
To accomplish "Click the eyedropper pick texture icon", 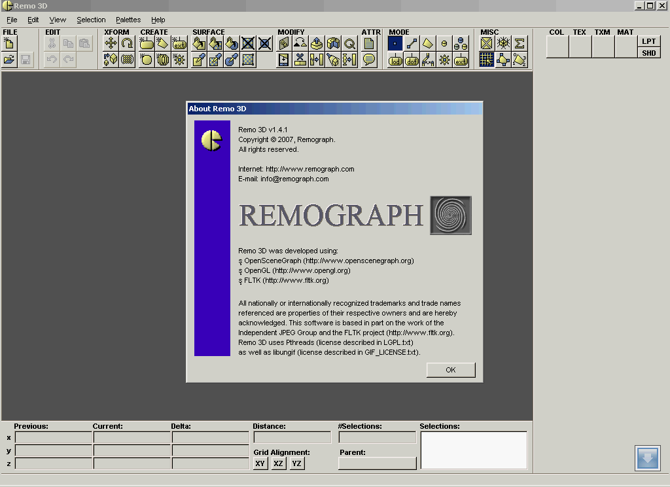I will coord(215,60).
